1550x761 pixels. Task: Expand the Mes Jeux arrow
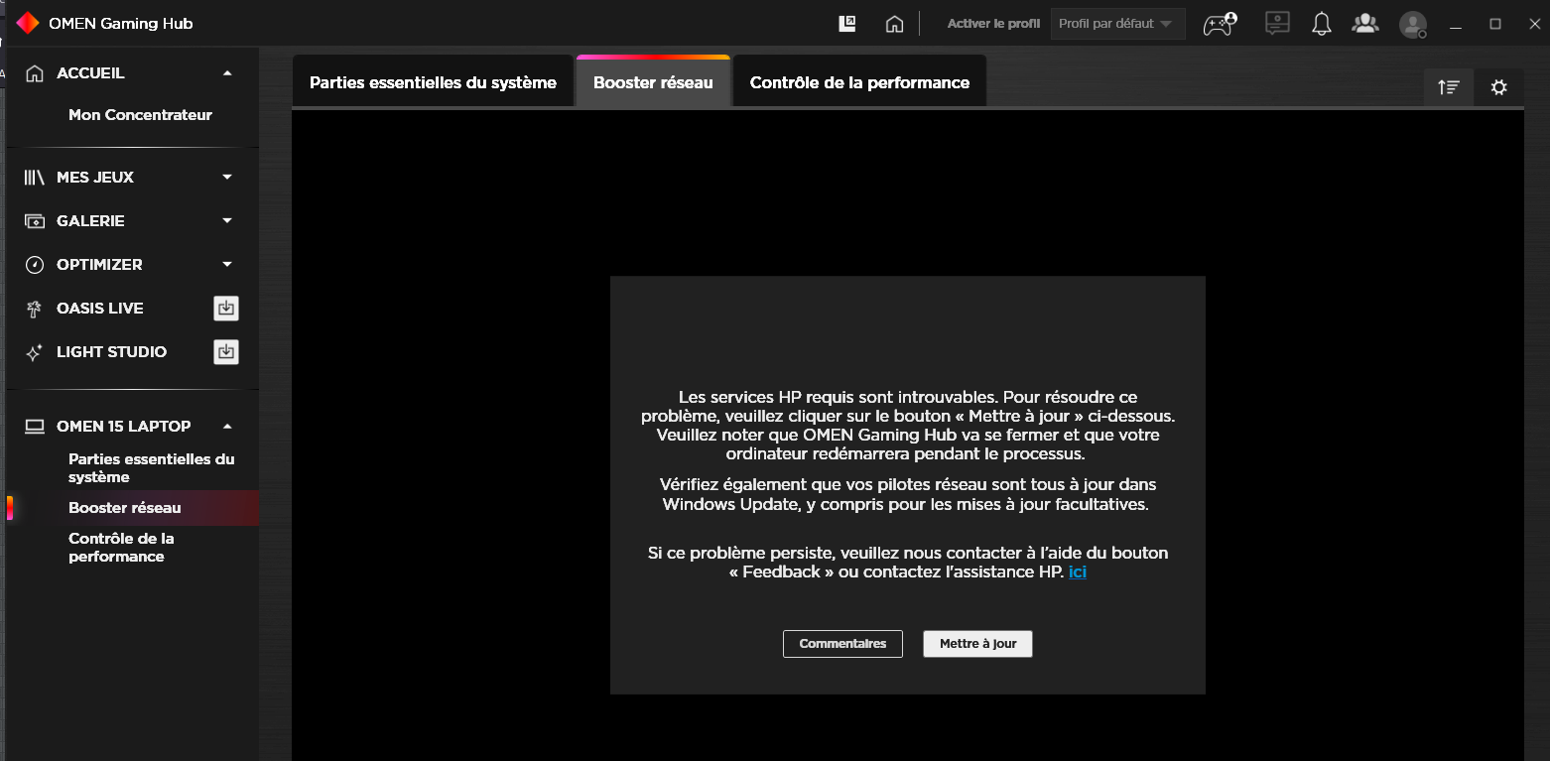click(x=227, y=177)
